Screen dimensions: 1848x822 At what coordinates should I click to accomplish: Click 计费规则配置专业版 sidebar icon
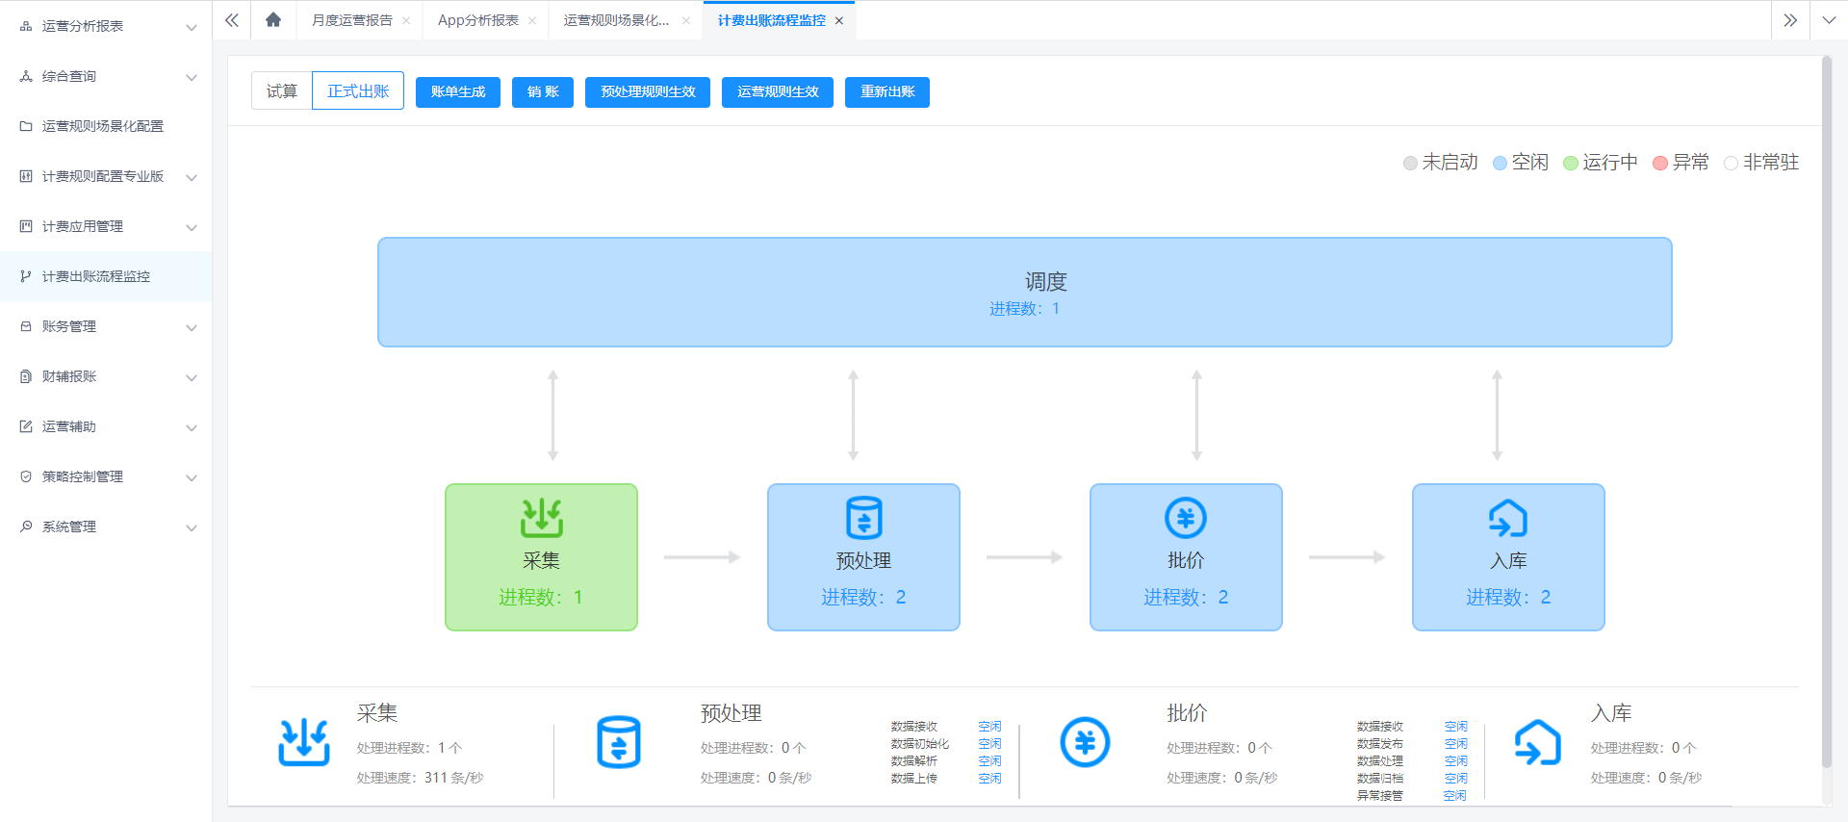pyautogui.click(x=26, y=176)
